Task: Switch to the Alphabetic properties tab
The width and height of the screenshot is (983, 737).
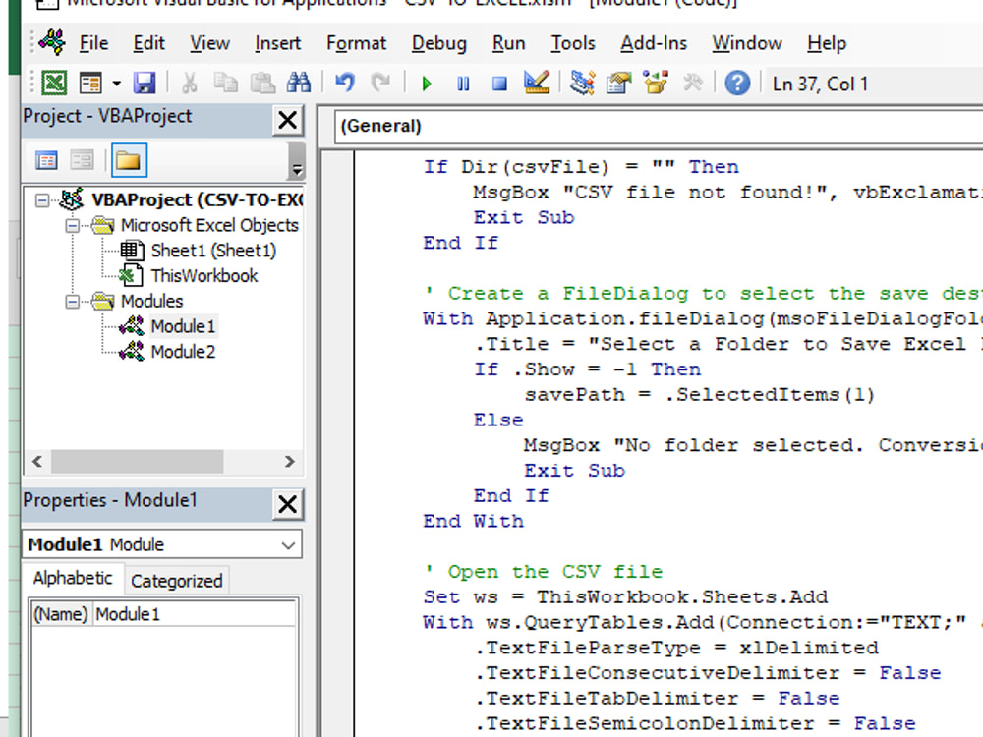Action: pos(72,579)
